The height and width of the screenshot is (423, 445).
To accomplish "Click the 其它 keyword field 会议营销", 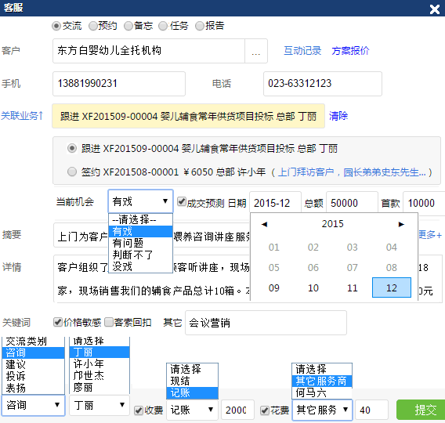I will tap(266, 323).
